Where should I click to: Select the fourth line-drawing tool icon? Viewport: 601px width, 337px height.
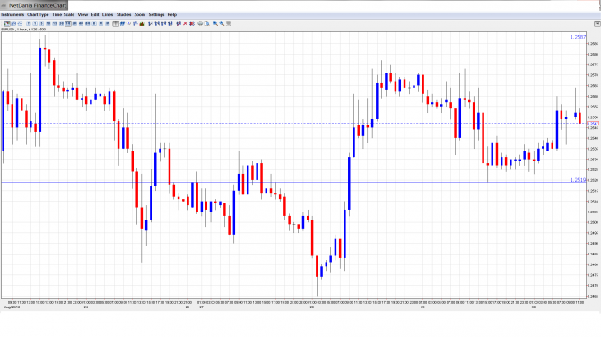(170, 23)
